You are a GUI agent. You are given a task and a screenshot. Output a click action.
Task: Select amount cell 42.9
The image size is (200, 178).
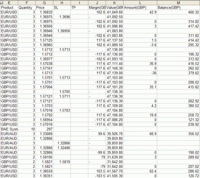click(x=140, y=12)
